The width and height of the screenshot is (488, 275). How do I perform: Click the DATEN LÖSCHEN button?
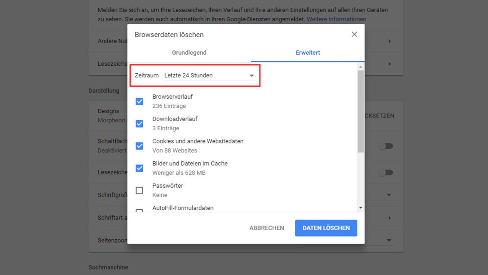(326, 228)
